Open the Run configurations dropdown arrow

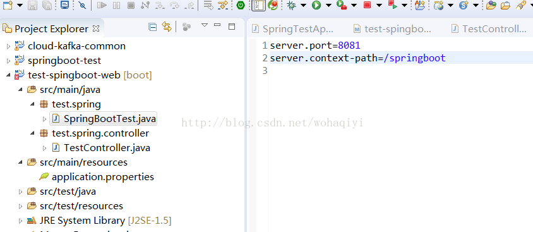(x=328, y=6)
